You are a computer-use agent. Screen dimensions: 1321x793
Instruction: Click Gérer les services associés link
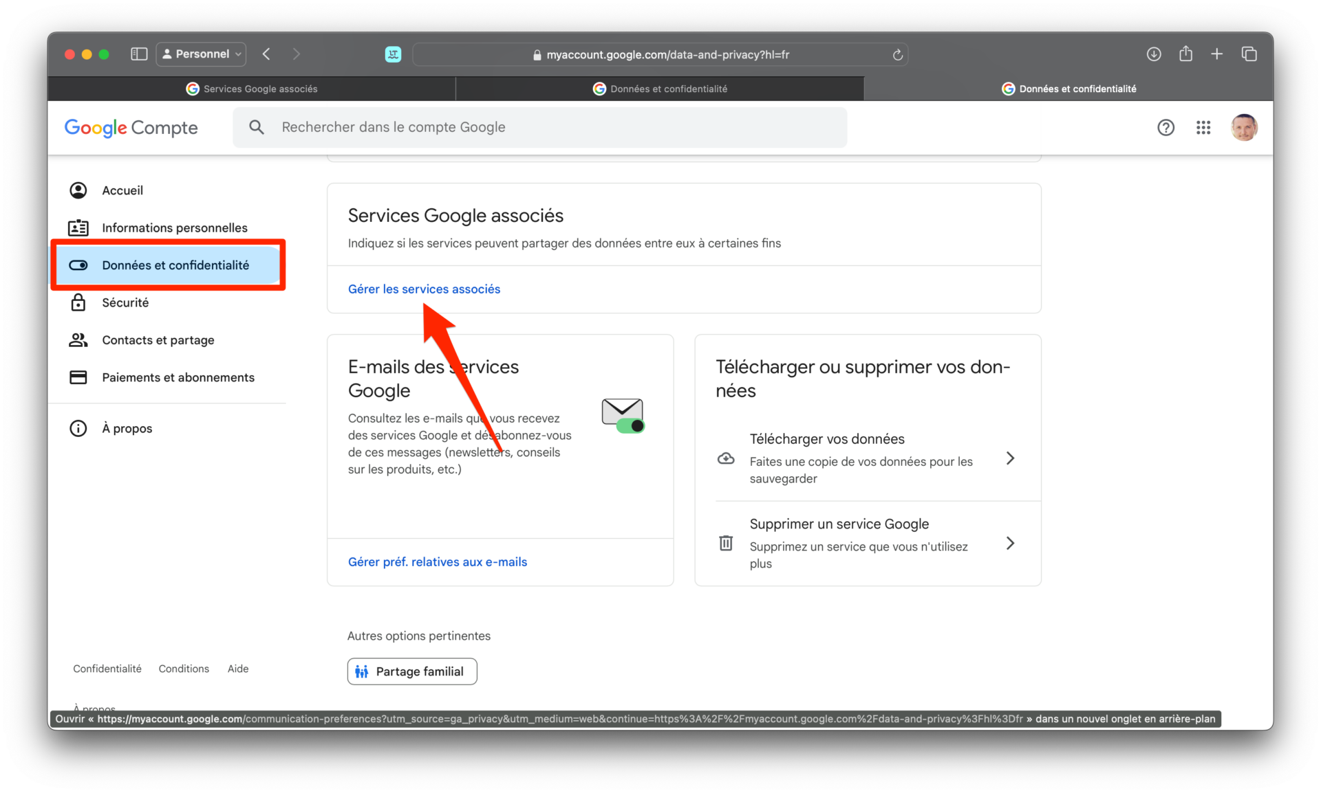424,289
